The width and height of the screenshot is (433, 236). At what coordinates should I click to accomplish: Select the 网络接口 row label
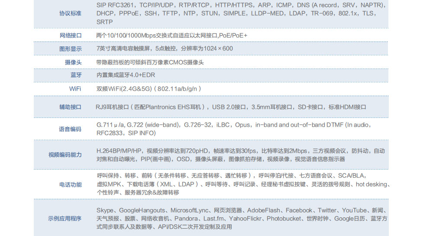pyautogui.click(x=70, y=35)
